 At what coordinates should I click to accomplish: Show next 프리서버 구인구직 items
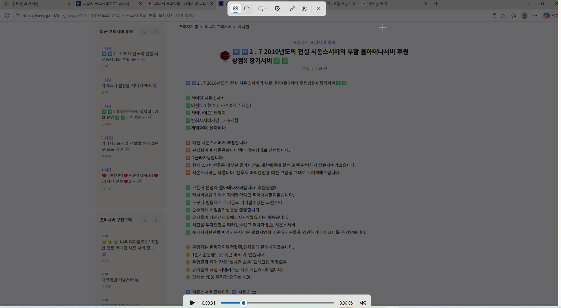point(156,220)
